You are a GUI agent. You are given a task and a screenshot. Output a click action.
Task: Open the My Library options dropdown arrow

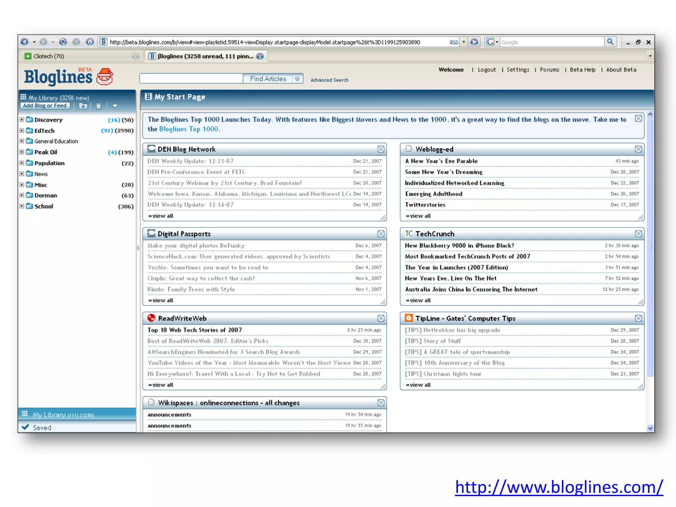click(x=115, y=106)
